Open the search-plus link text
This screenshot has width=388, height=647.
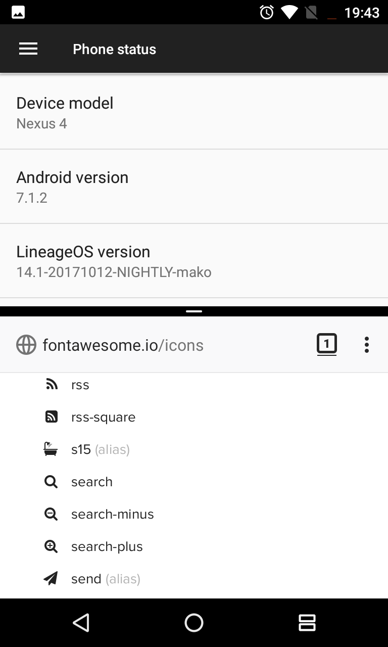tap(107, 546)
